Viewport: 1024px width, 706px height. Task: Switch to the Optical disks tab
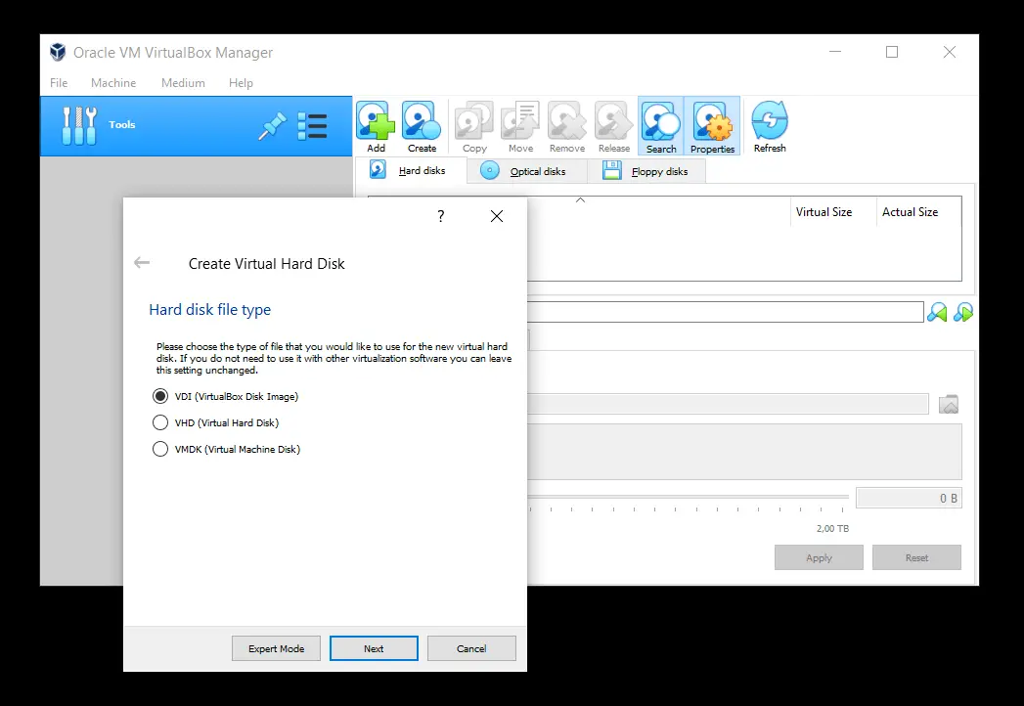coord(526,171)
